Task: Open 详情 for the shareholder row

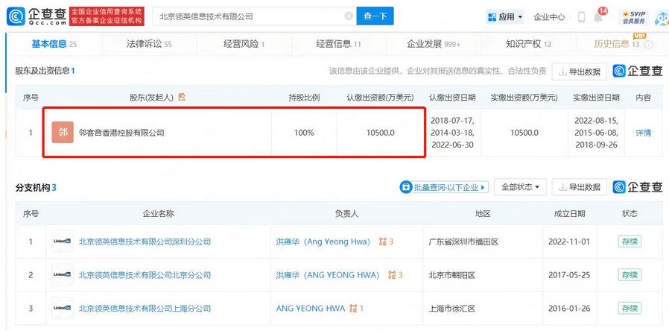Action: pos(644,133)
